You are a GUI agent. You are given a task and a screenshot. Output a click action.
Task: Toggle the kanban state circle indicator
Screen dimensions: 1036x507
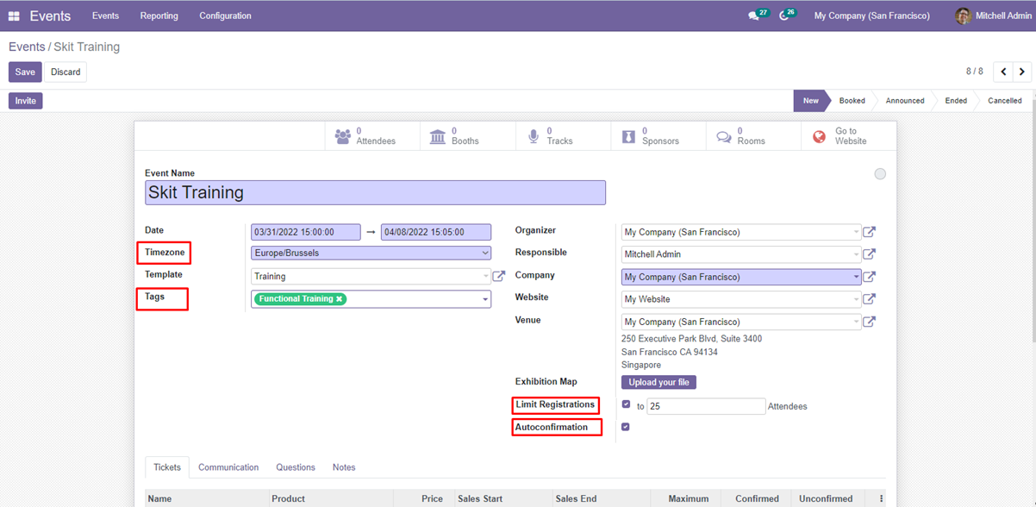click(x=880, y=174)
